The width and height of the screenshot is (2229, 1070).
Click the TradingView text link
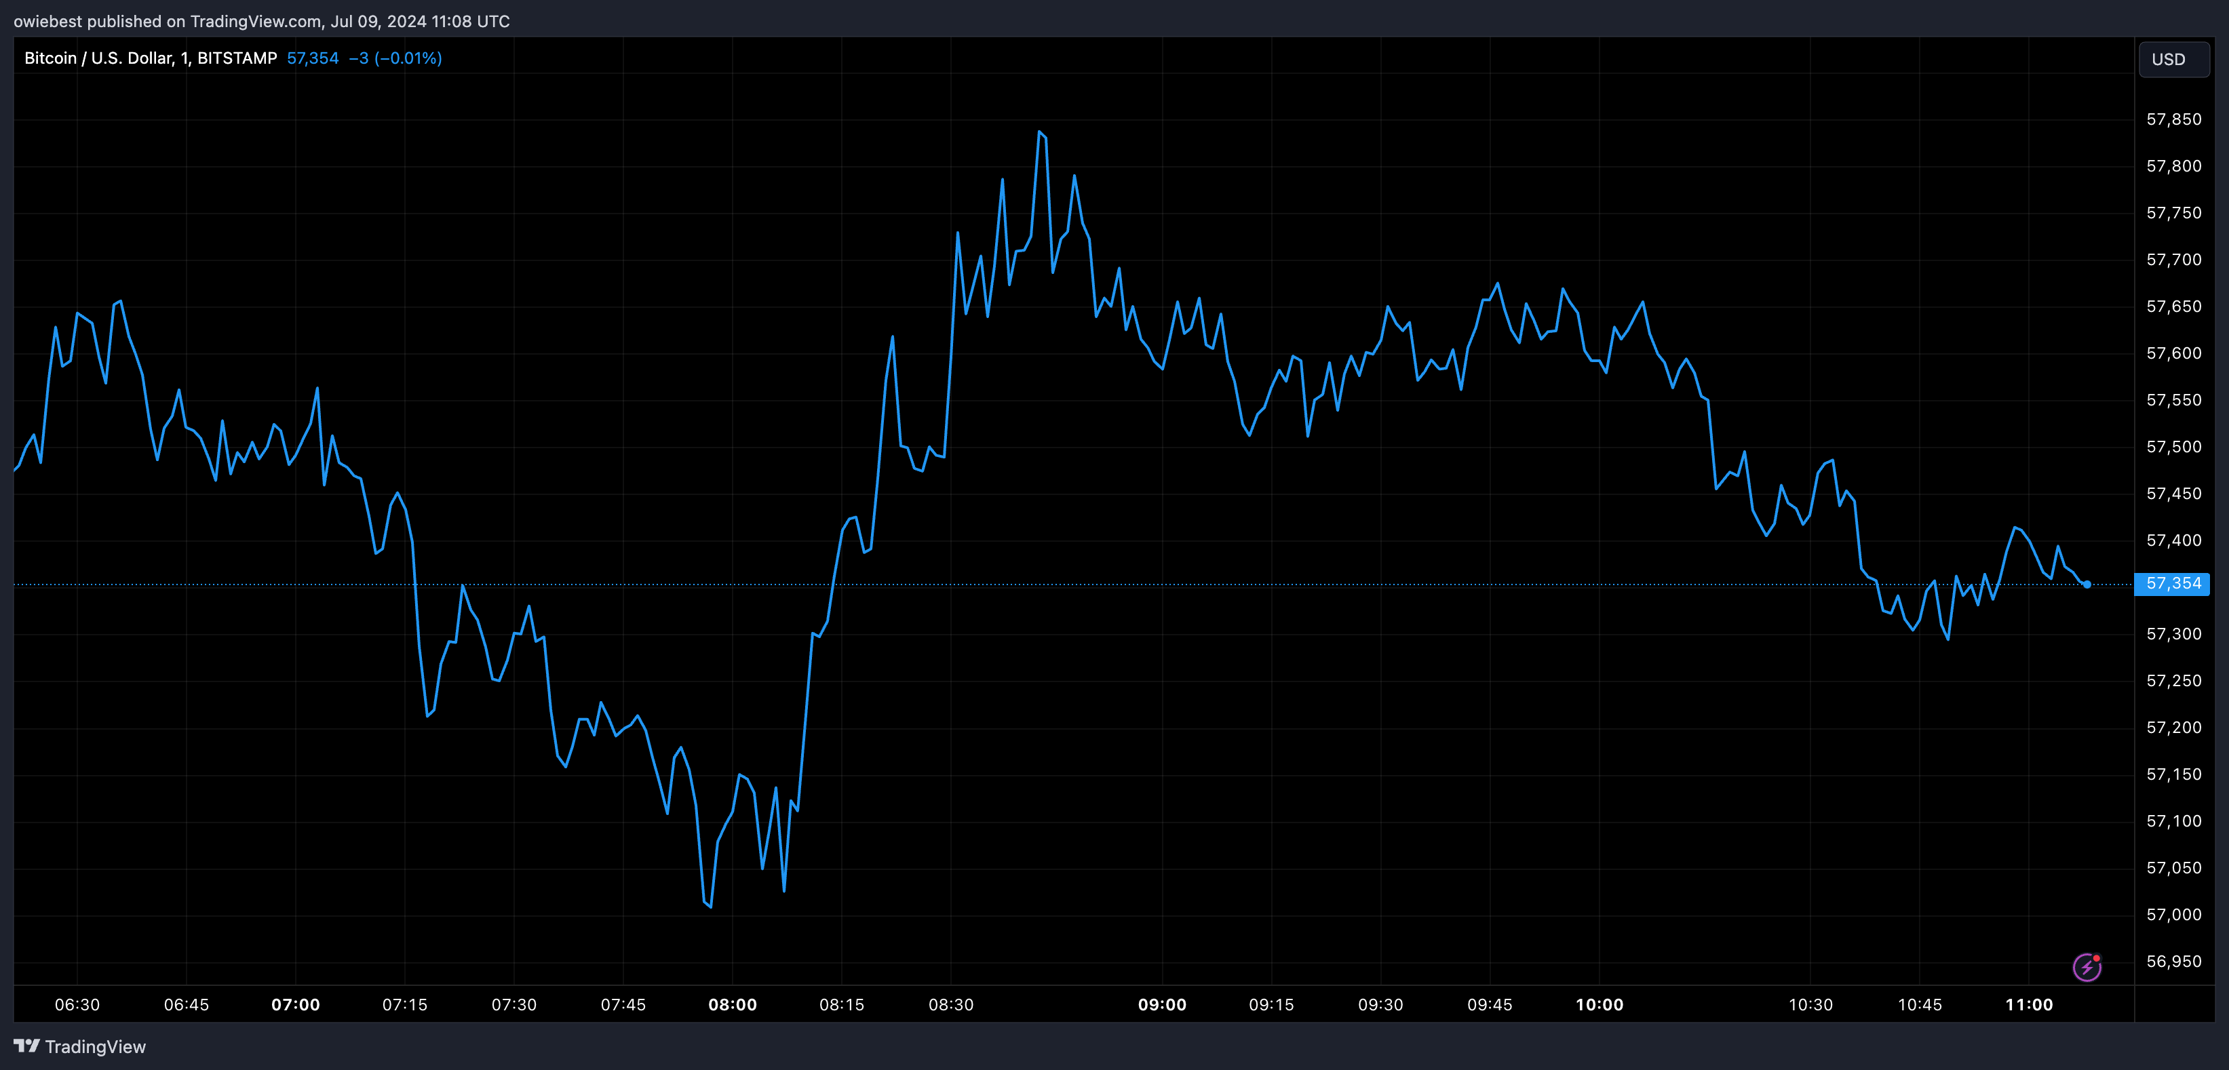(95, 1046)
